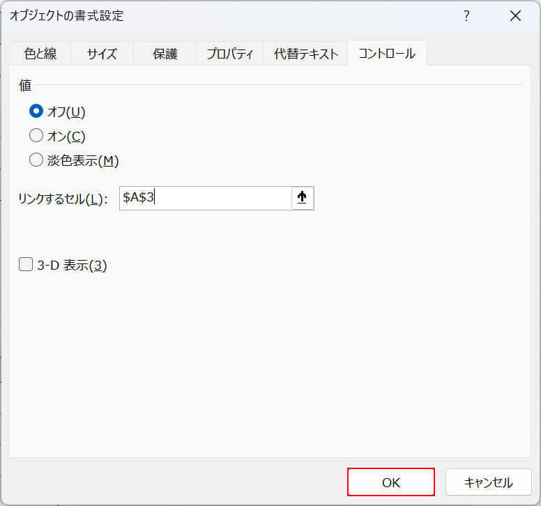Click the collapse dialog range selector icon

[302, 198]
